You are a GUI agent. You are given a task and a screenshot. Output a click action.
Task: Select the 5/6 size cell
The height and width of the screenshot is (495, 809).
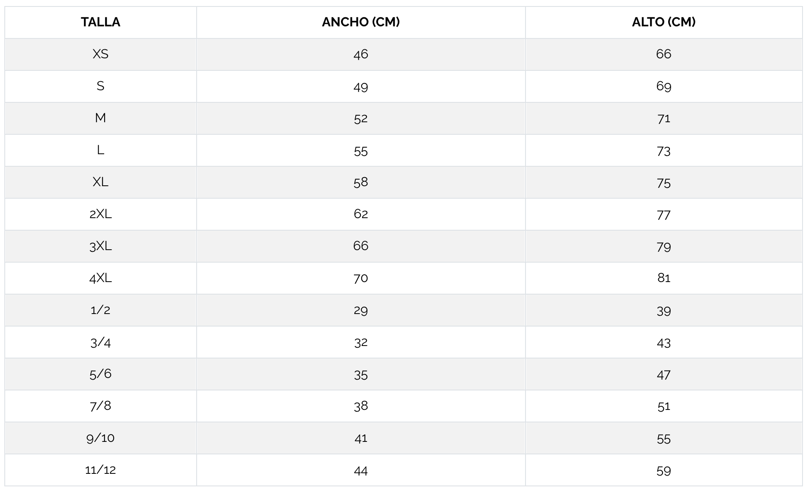100,374
